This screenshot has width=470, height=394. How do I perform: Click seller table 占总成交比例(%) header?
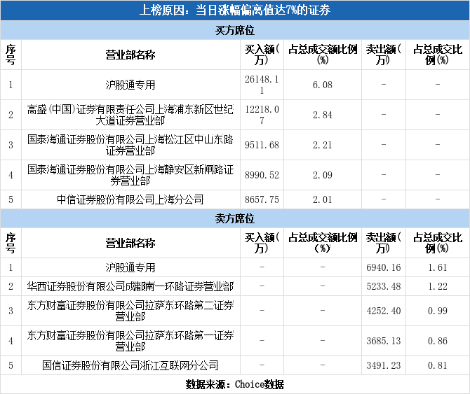tap(437, 243)
